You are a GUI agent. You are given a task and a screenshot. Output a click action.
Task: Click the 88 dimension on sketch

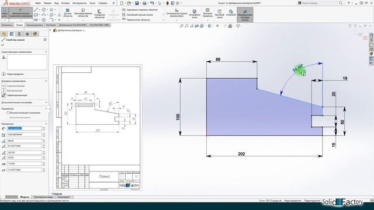(x=218, y=60)
